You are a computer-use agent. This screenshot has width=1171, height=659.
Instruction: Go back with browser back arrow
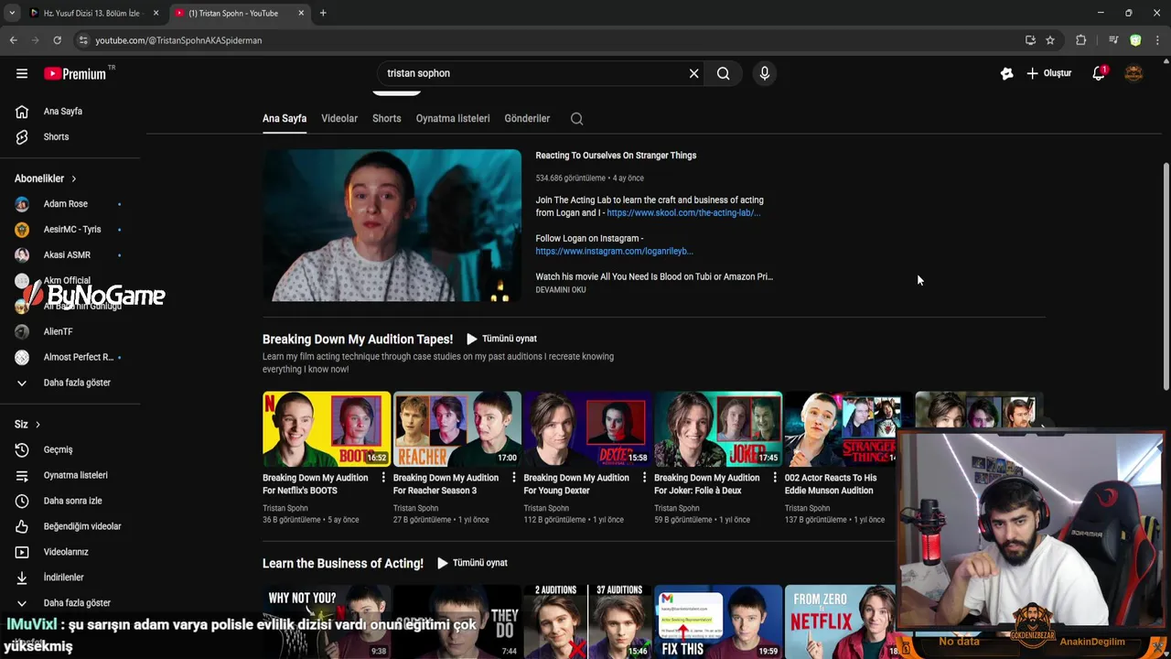coord(13,40)
